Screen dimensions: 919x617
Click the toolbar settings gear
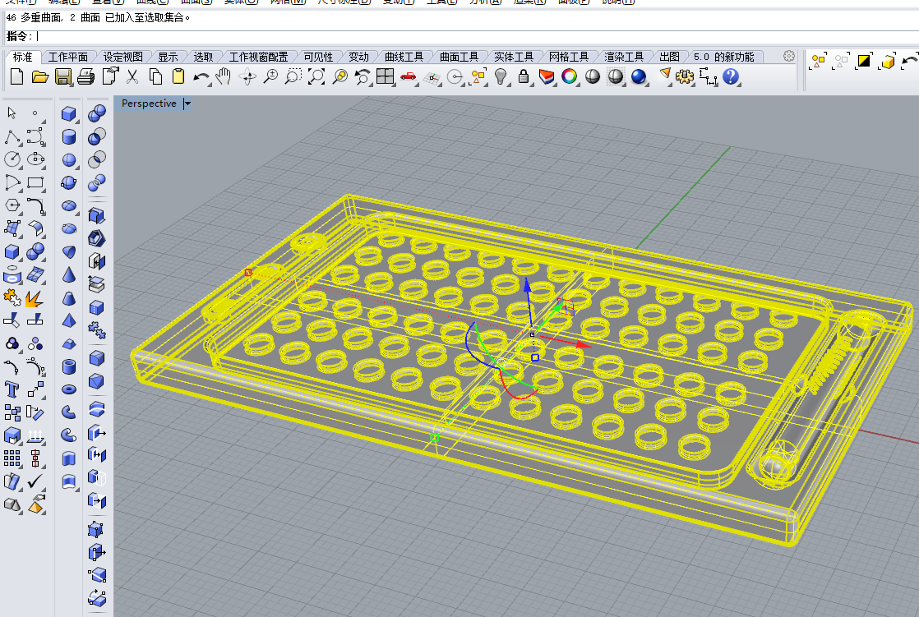coord(789,56)
